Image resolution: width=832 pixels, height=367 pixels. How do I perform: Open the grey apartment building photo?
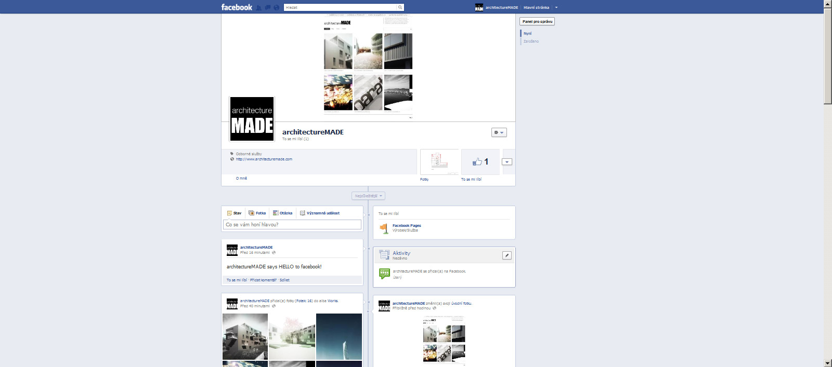tap(245, 336)
